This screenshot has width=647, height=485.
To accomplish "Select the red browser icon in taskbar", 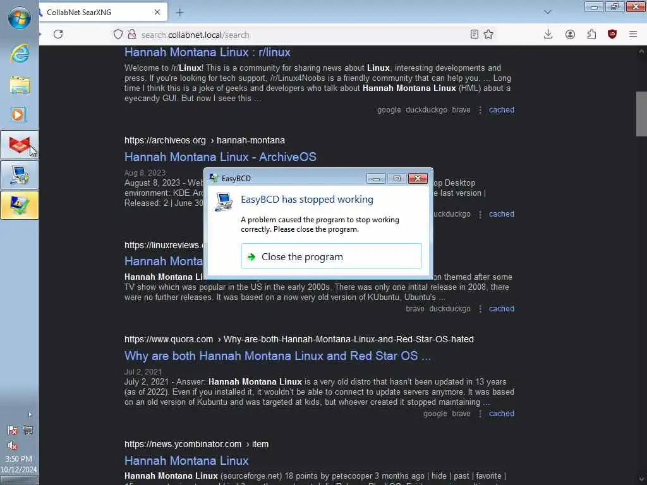I will 20,145.
